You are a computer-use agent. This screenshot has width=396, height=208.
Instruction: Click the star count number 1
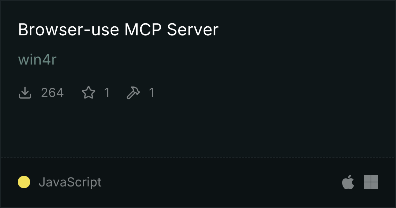[x=107, y=93]
